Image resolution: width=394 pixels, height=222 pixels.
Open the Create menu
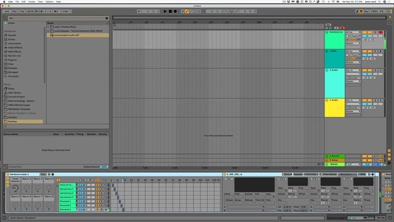coord(31,1)
